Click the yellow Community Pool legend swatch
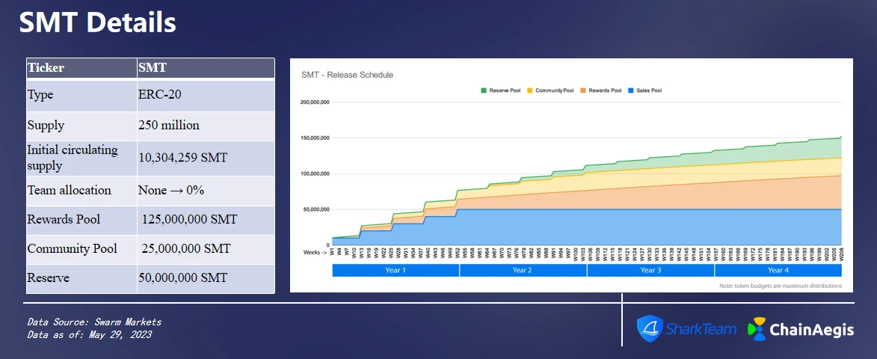Screen dimensions: 877x359 coord(531,90)
